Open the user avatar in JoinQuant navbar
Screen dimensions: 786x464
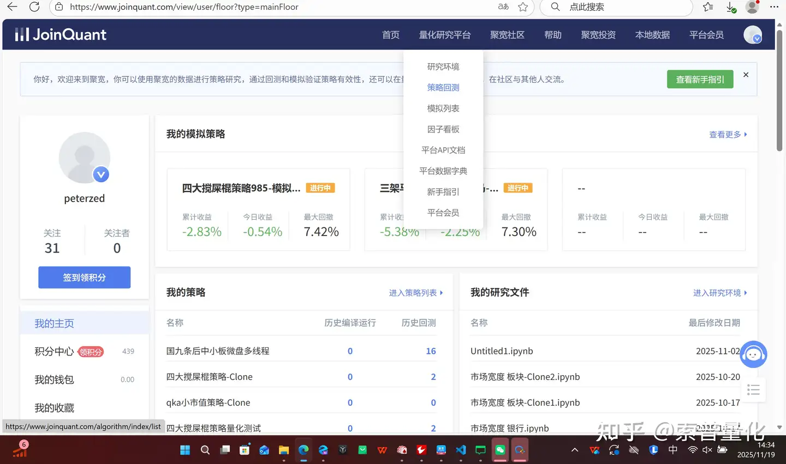point(753,34)
